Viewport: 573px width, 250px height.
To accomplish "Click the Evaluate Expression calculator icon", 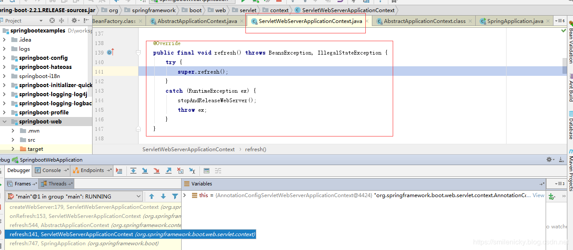I will pyautogui.click(x=206, y=171).
